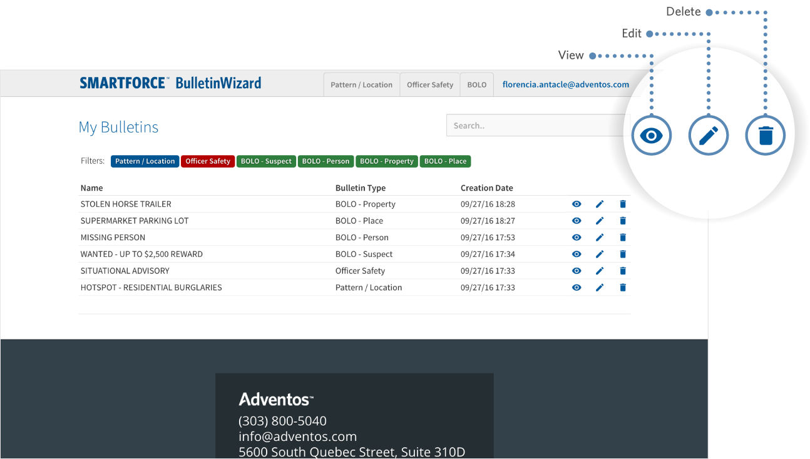The width and height of the screenshot is (810, 459).
Task: Click the info@adventos.com email in footer
Action: pos(297,436)
